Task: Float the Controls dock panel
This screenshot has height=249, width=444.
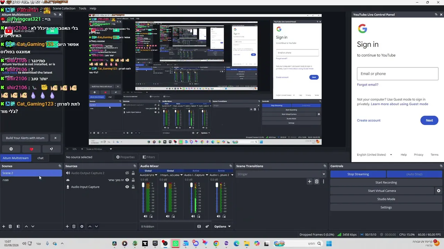Action: tap(441, 166)
